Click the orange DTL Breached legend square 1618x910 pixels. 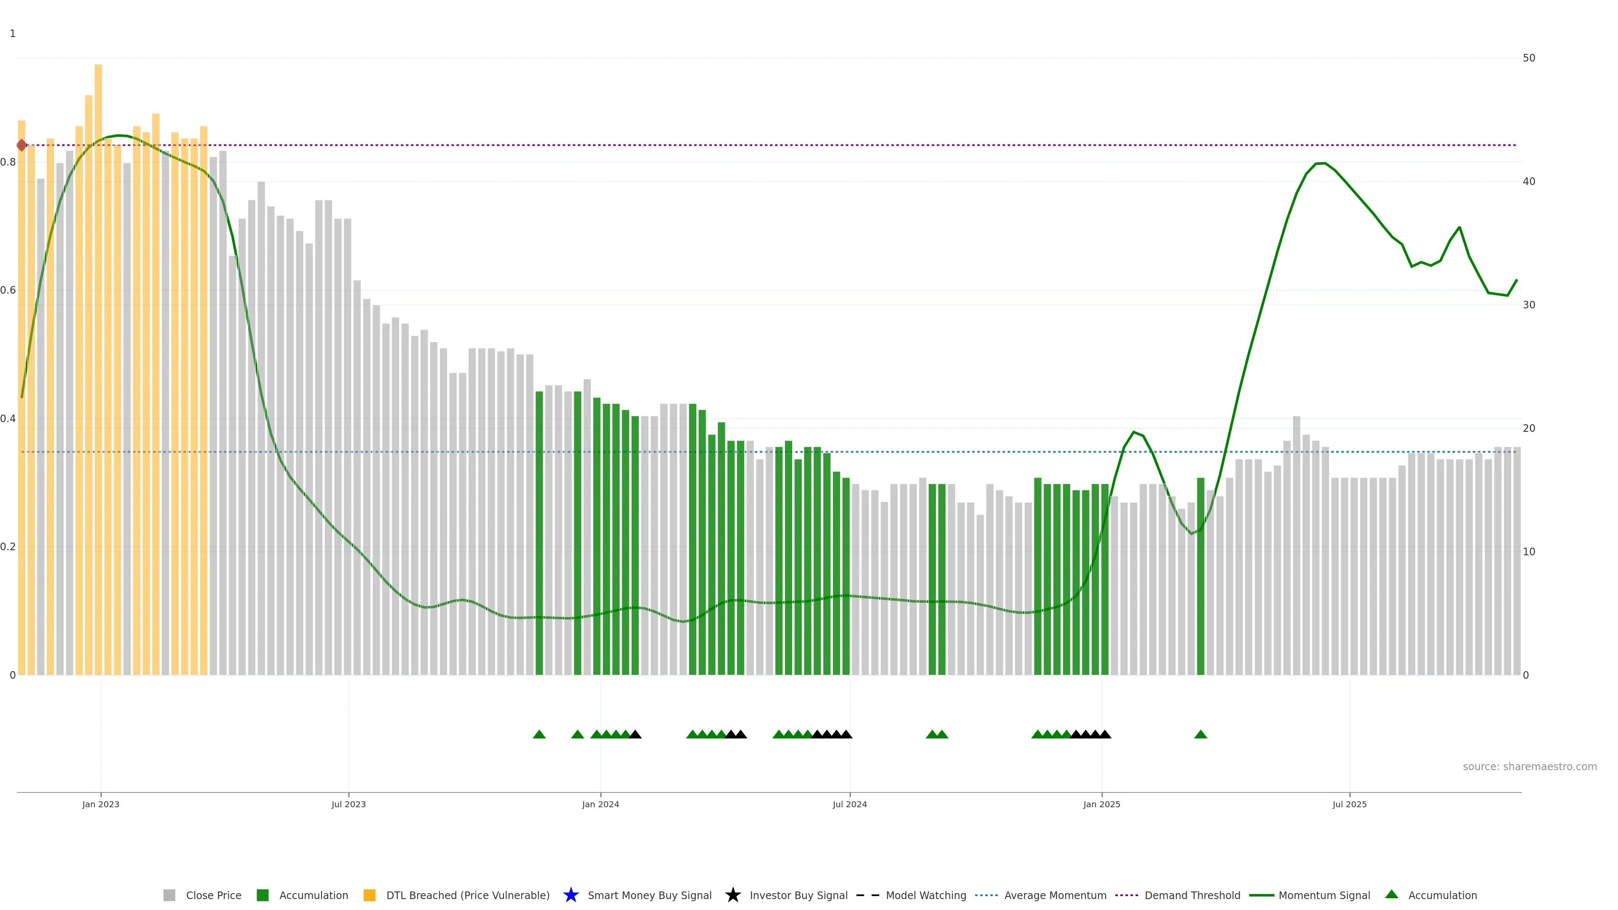coord(370,895)
